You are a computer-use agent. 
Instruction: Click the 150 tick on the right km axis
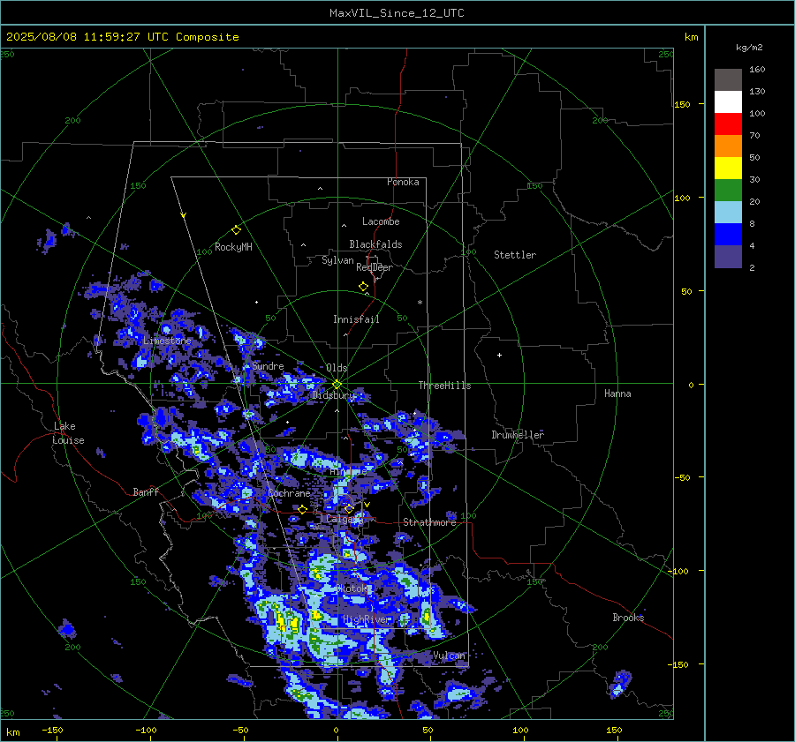pos(683,104)
